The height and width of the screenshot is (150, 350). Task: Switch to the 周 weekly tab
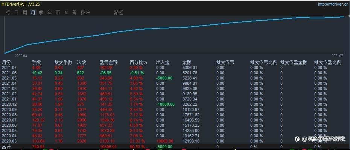(25, 12)
